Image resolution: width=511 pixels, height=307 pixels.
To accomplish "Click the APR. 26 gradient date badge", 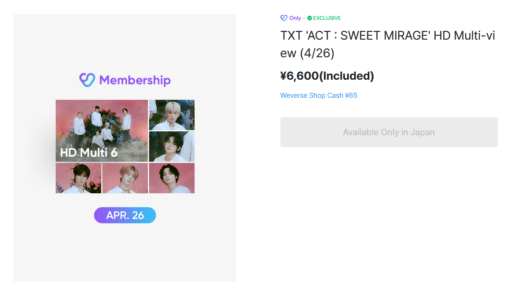I will pyautogui.click(x=125, y=215).
